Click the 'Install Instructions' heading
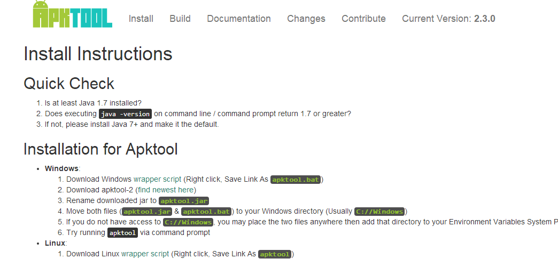Image resolution: width=558 pixels, height=259 pixels. tap(98, 54)
